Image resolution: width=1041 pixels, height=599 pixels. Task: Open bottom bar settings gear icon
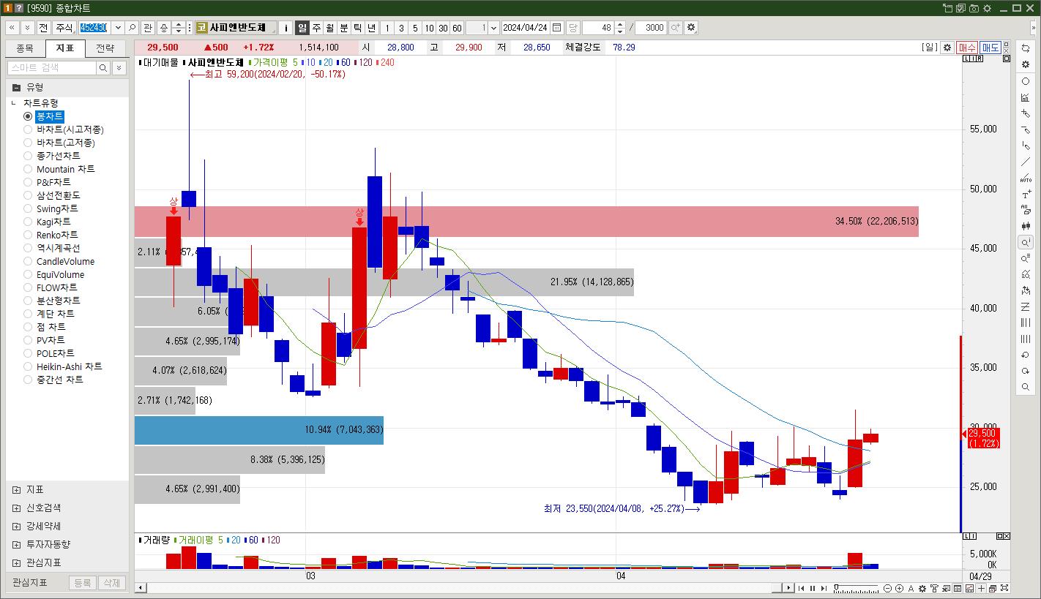pos(922,588)
